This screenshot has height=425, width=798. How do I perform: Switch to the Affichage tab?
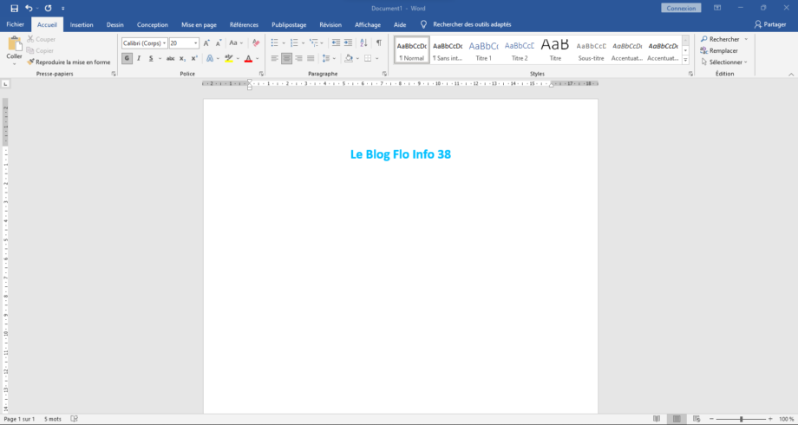point(368,24)
